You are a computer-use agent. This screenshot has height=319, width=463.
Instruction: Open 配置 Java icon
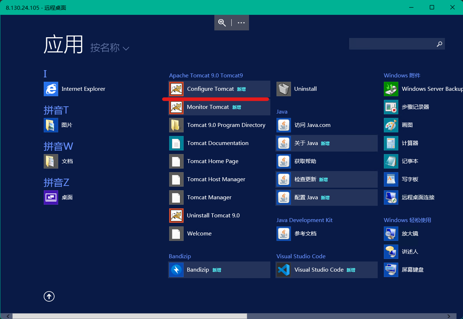click(284, 197)
